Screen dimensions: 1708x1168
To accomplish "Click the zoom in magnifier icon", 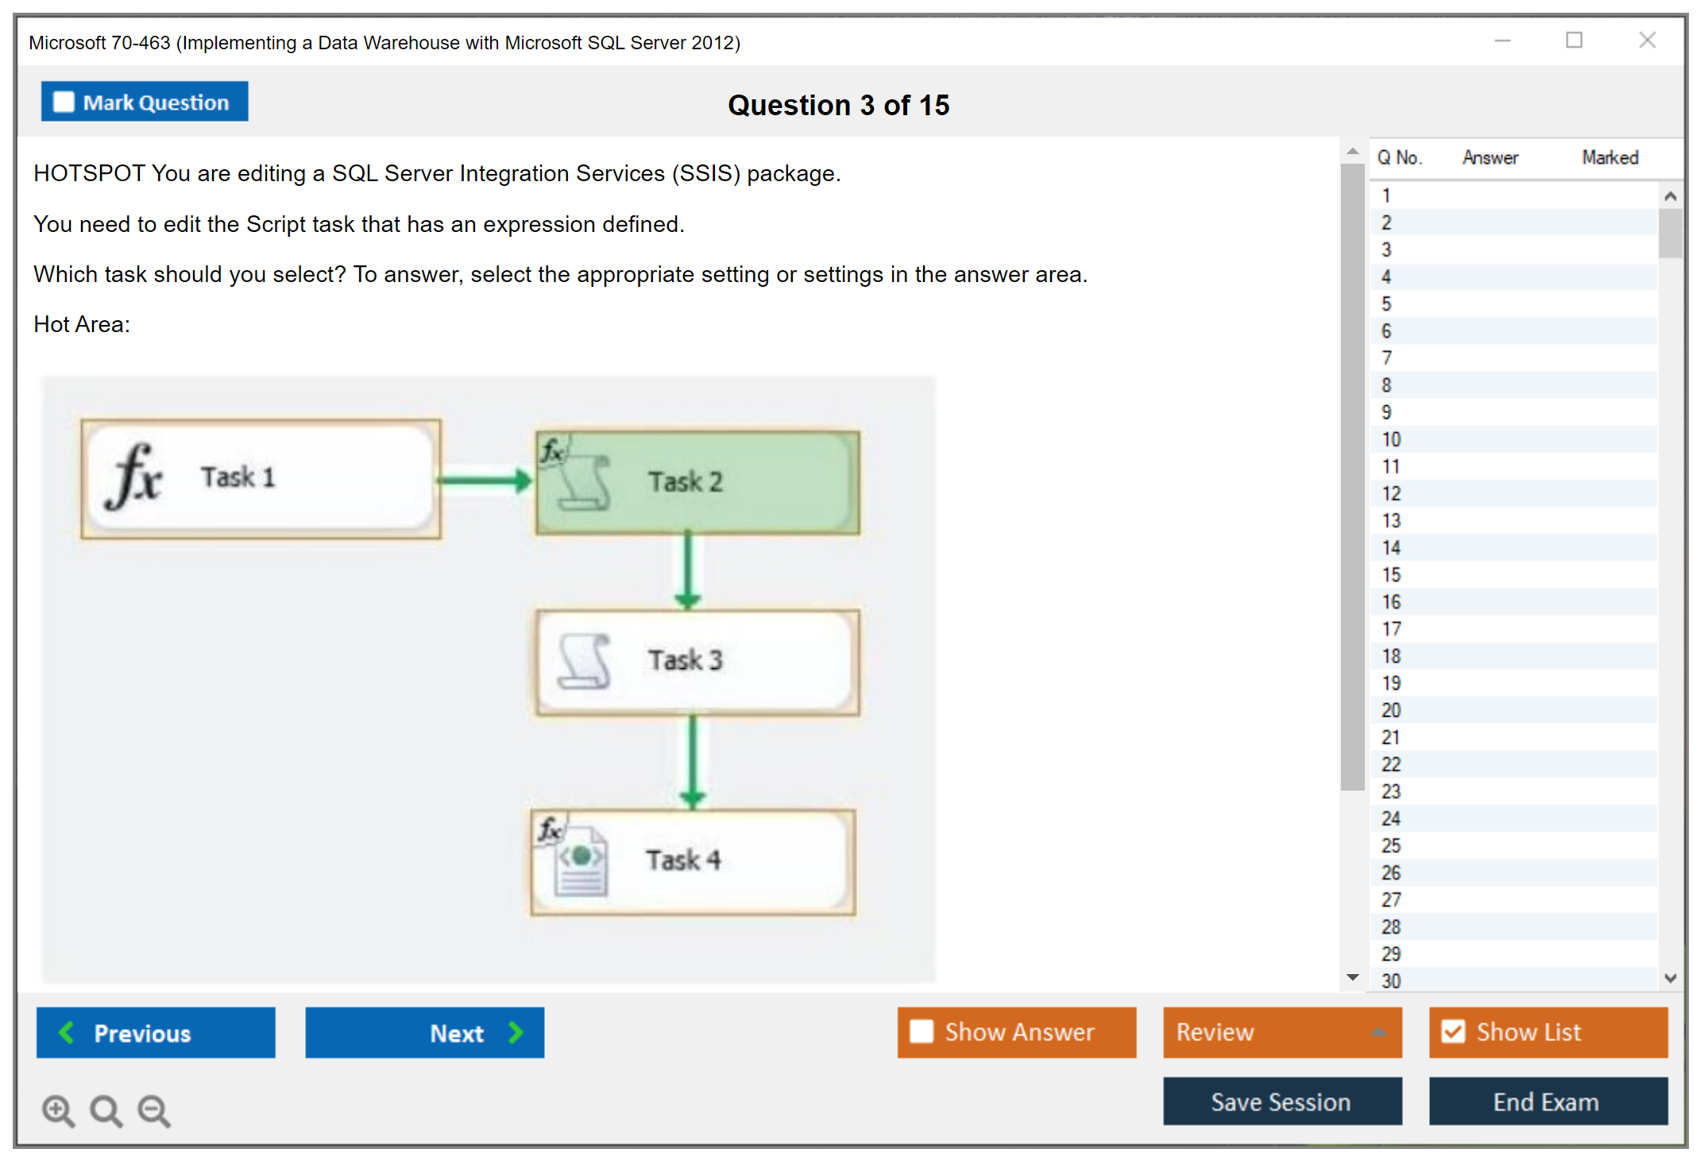I will pos(58,1110).
